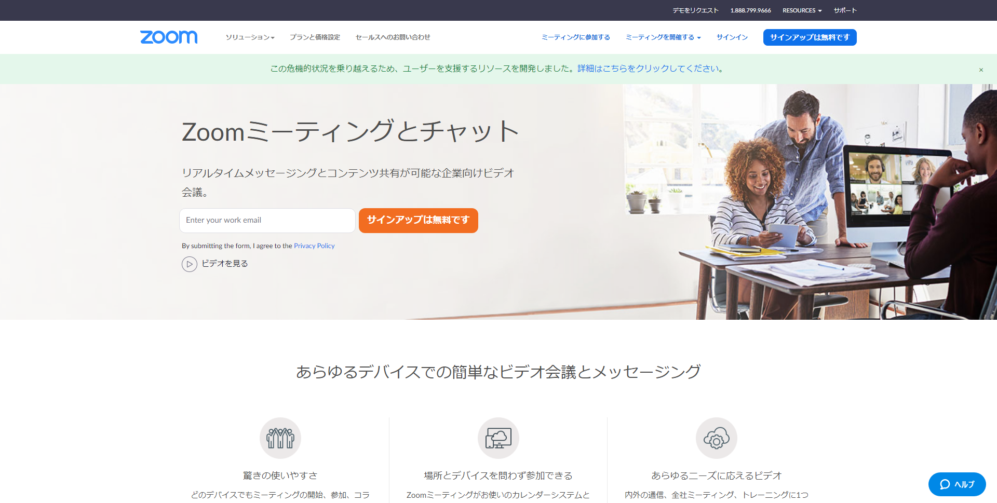Click the Zoomミーティングとチャット hero title
Viewport: 997px width, 503px height.
(x=351, y=131)
